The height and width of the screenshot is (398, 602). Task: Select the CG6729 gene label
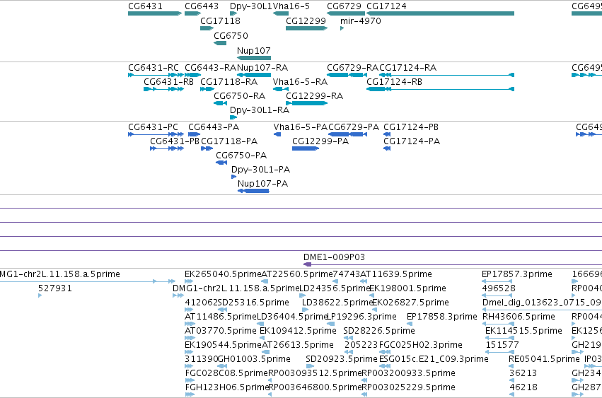344,6
